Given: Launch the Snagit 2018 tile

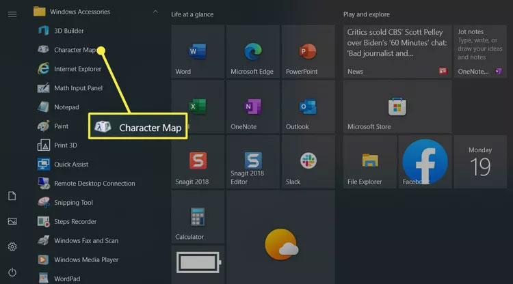Looking at the screenshot, I should 198,162.
